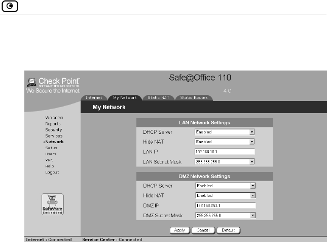Click the LAN IP input field

click(x=225, y=152)
